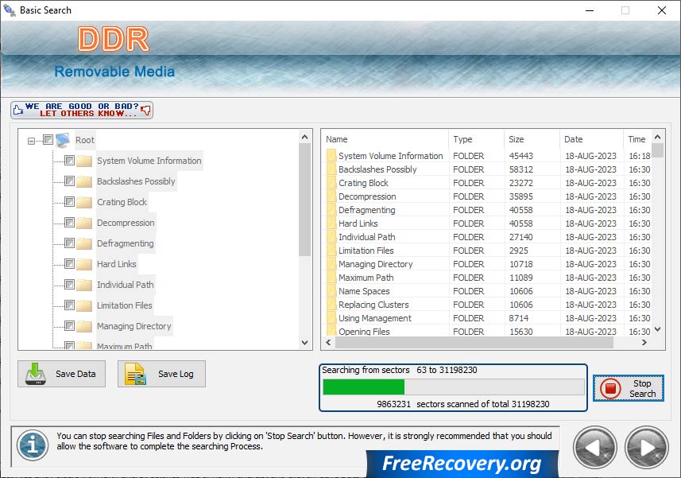Click the green sector scan progress bar
This screenshot has width=681, height=478.
[x=454, y=387]
